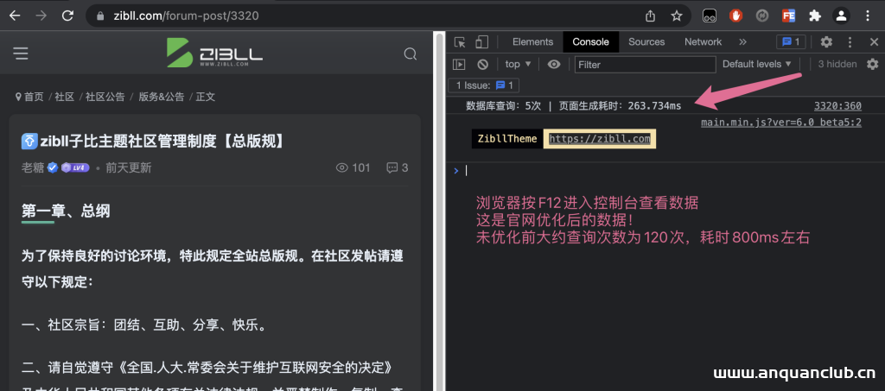This screenshot has height=391, width=885.
Task: Switch to the Sources tab
Action: coord(646,41)
